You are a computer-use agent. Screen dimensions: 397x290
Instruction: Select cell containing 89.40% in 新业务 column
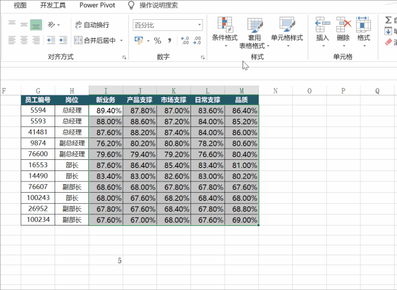pos(105,110)
